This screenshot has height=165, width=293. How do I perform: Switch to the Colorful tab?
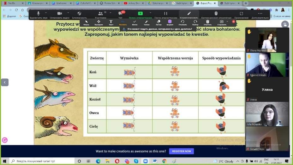86,3
